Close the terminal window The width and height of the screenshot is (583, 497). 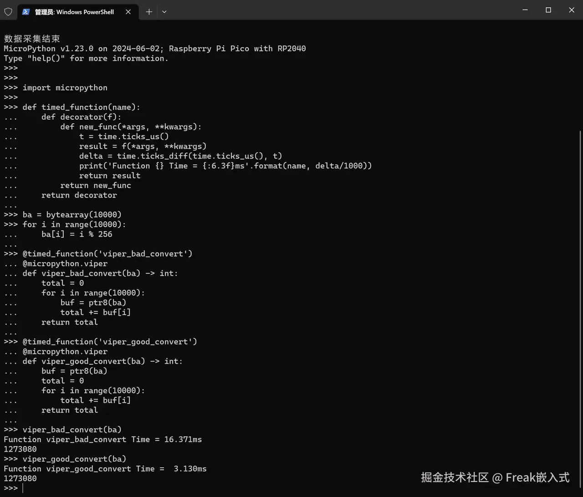click(x=572, y=10)
